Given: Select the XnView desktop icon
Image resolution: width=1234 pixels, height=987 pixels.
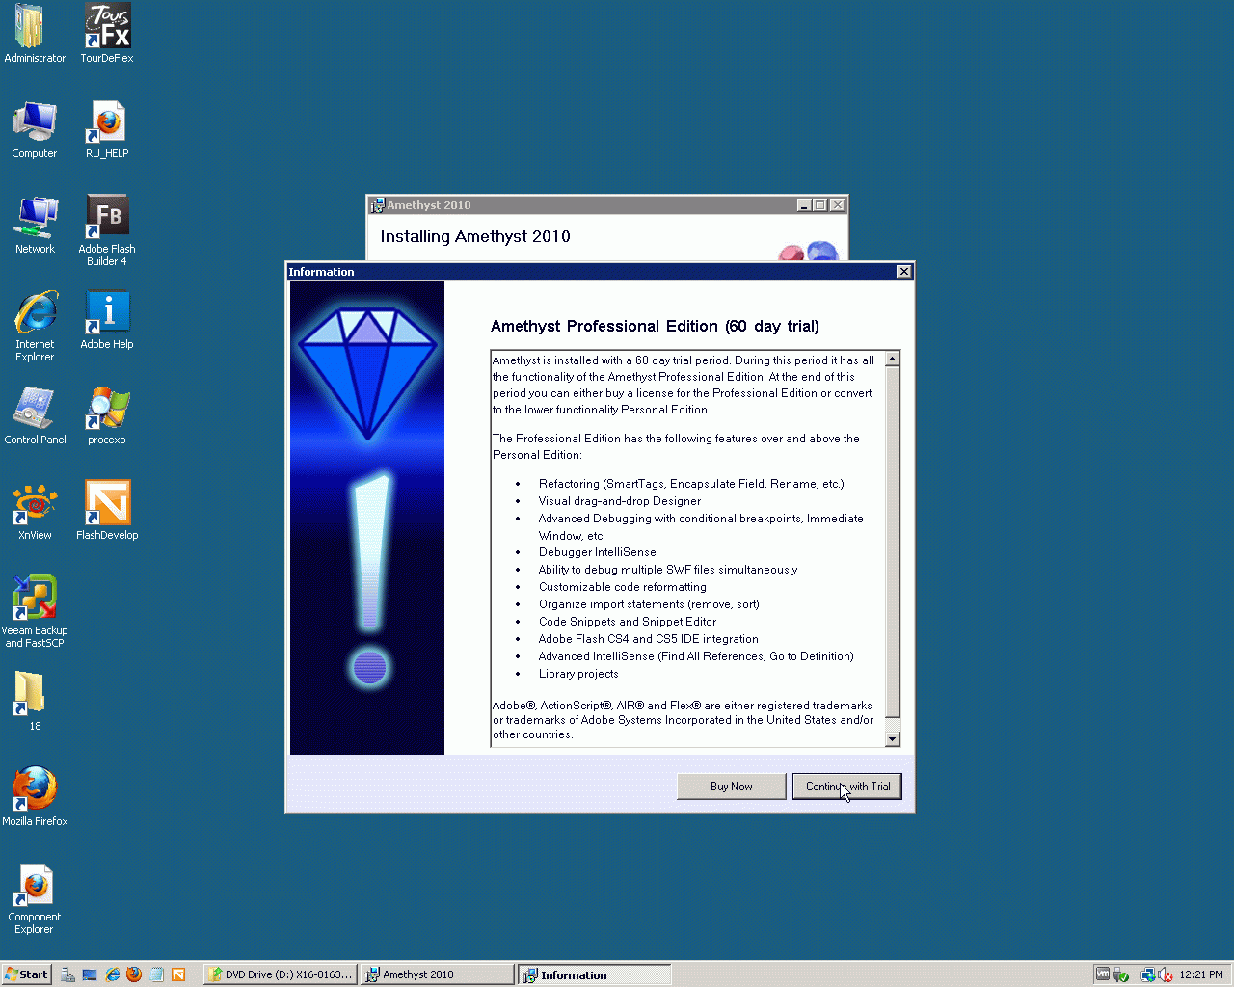Looking at the screenshot, I should (35, 511).
